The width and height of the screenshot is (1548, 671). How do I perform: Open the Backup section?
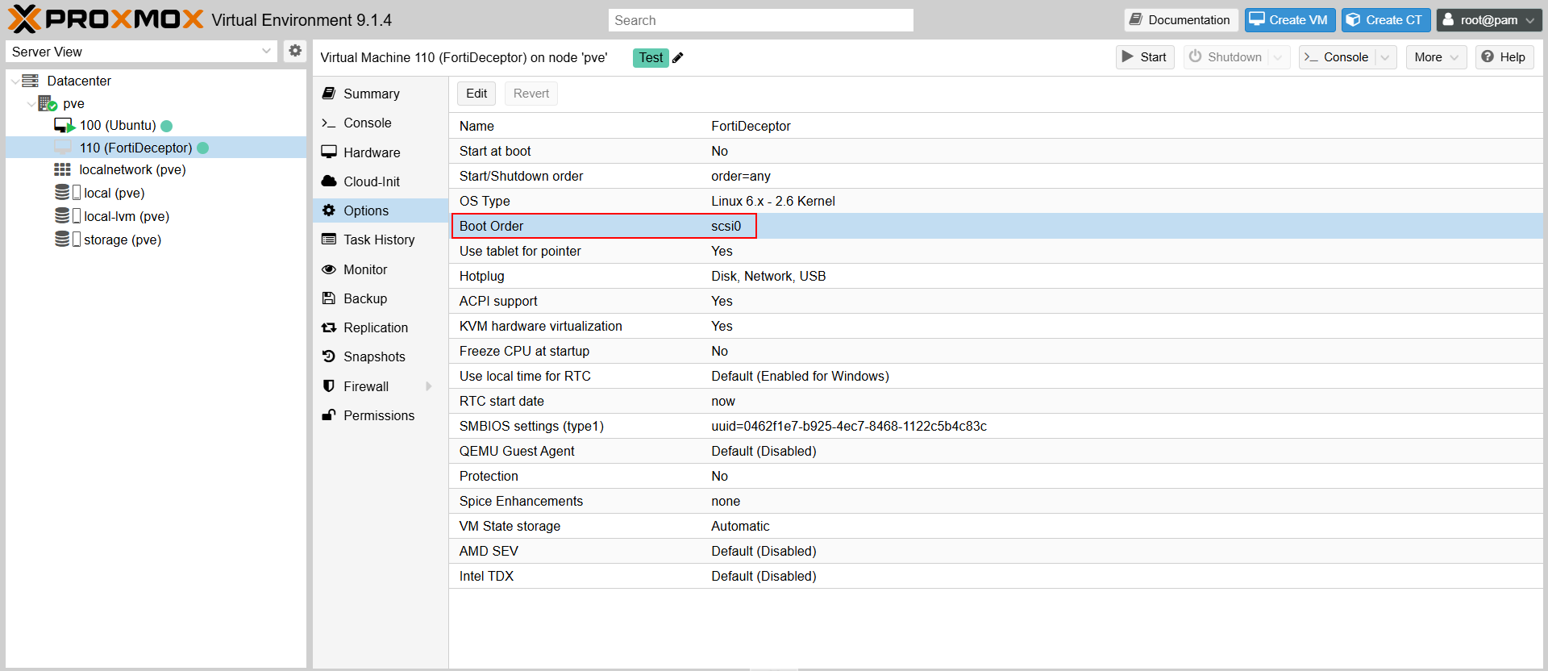click(x=364, y=298)
